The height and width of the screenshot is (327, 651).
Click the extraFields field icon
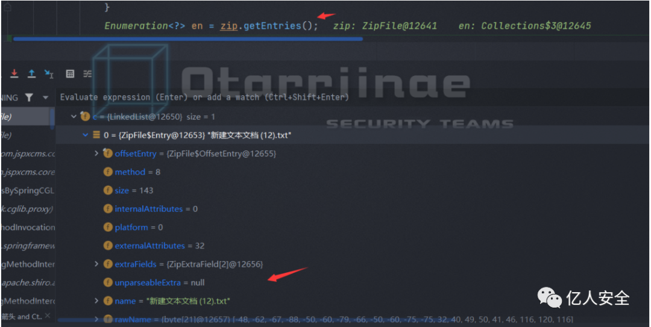(x=108, y=264)
